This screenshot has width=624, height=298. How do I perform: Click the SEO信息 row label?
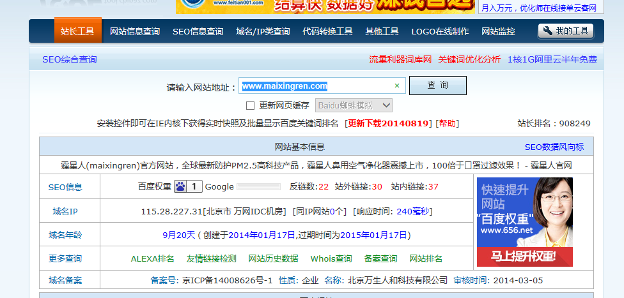65,187
